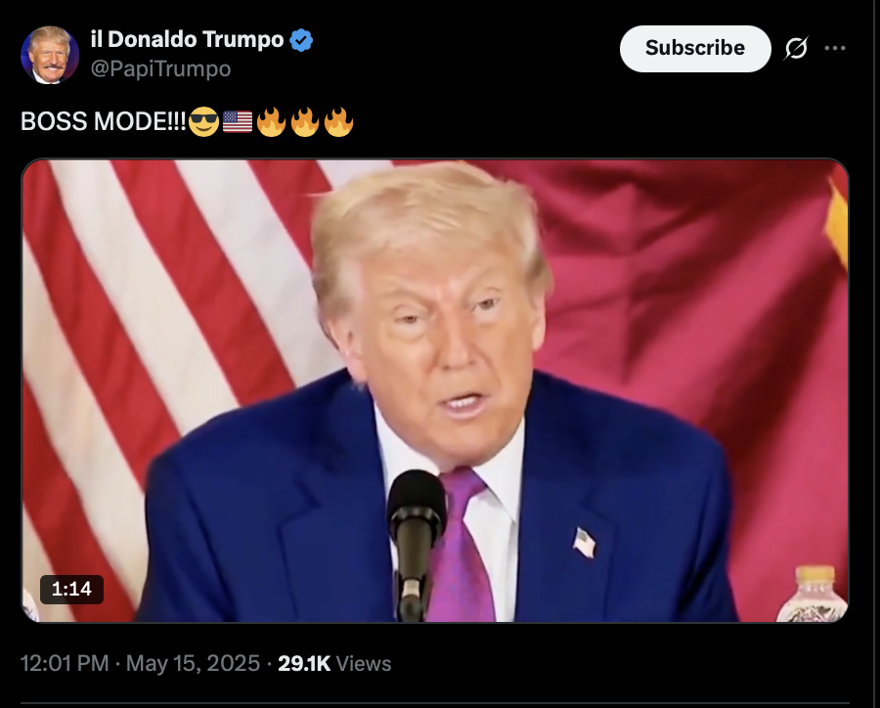Screen dimensions: 880x708
Task: Click the sunglasses face emoji
Action: click(x=203, y=122)
